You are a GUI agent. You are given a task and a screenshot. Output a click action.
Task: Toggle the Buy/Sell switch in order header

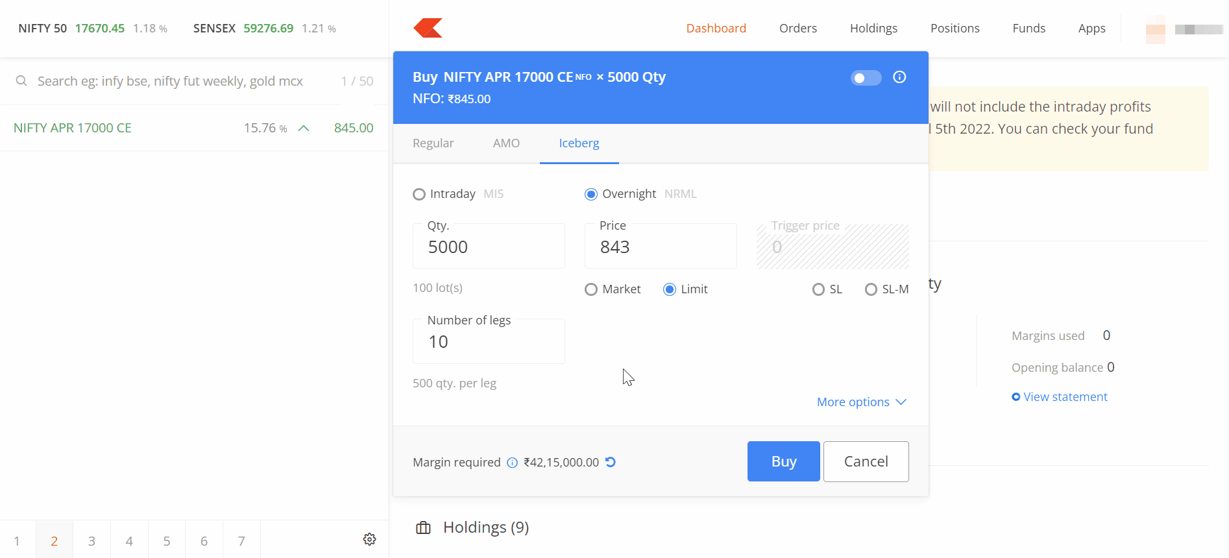point(866,78)
